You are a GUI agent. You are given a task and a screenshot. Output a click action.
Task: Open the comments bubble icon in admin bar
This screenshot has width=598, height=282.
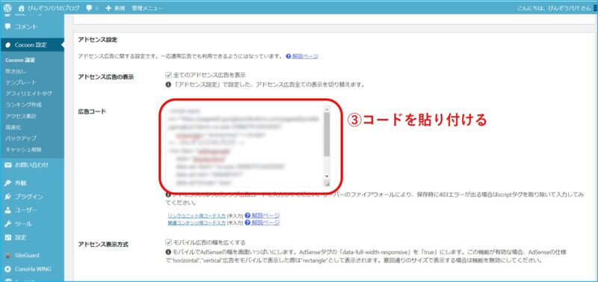click(89, 8)
